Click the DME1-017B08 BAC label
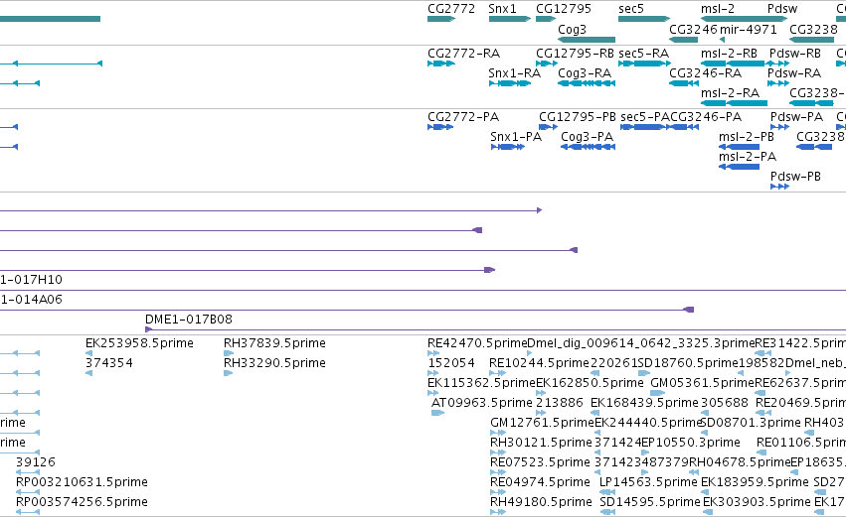The height and width of the screenshot is (517, 846). [189, 320]
